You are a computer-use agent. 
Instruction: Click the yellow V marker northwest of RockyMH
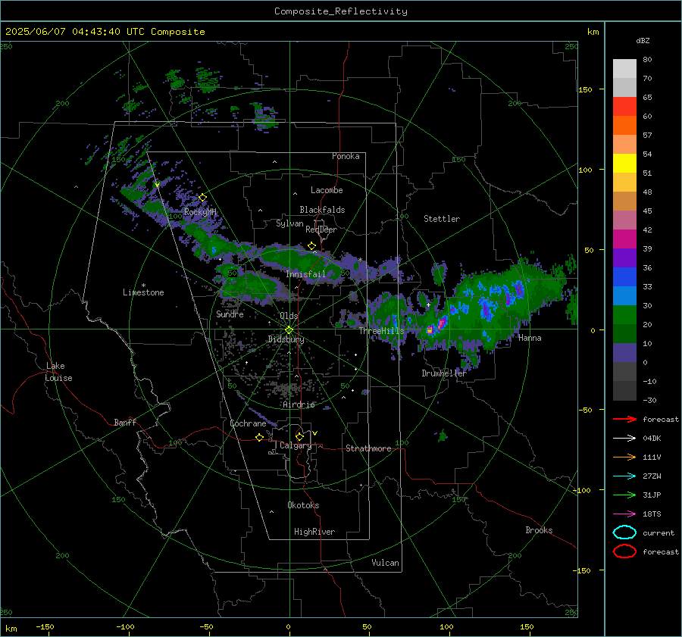tap(157, 185)
